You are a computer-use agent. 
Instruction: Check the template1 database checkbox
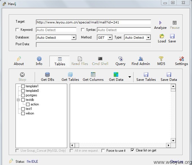[23, 86]
